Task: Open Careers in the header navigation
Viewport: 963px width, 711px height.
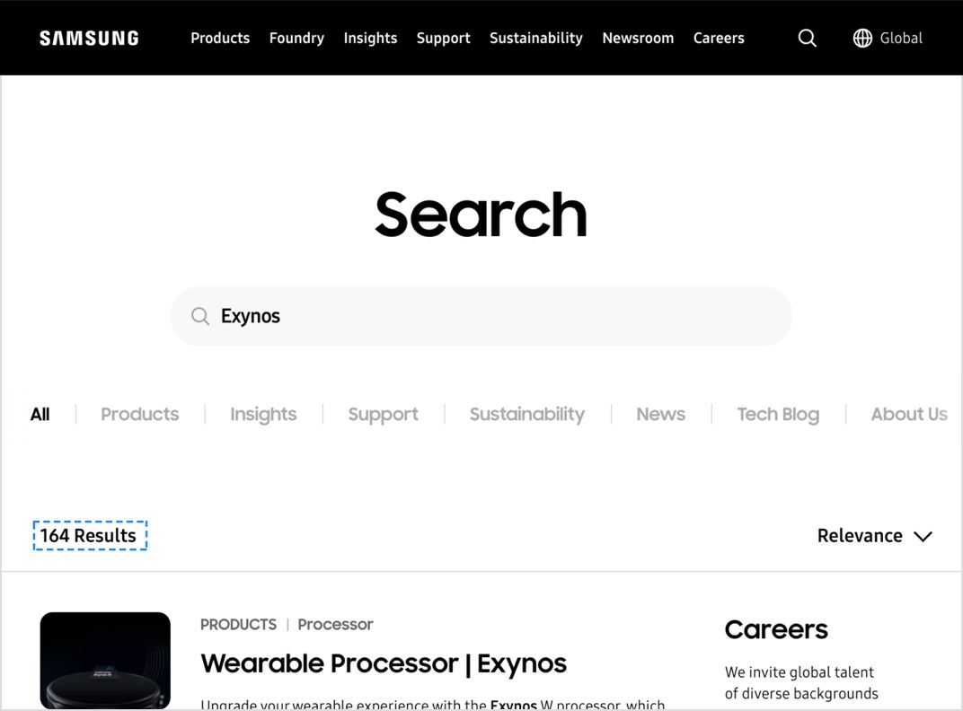Action: tap(719, 38)
